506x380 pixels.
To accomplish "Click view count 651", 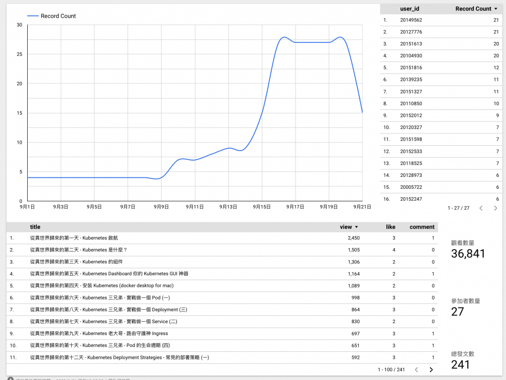I will (x=356, y=345).
